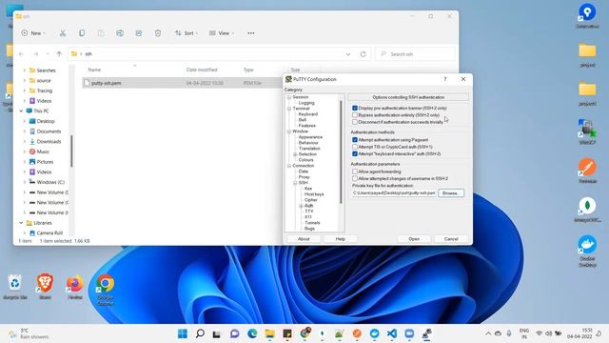
Task: Click the Back arrow in File Explorer
Action: coord(21,54)
